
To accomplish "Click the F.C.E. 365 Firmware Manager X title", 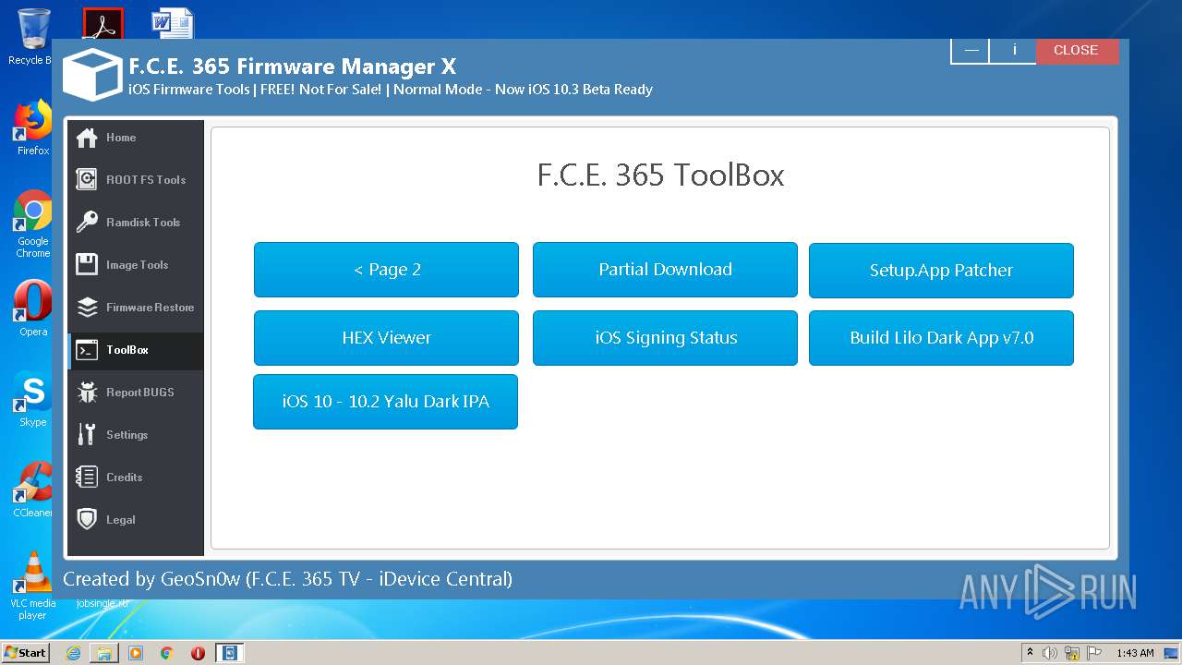I will pos(292,66).
